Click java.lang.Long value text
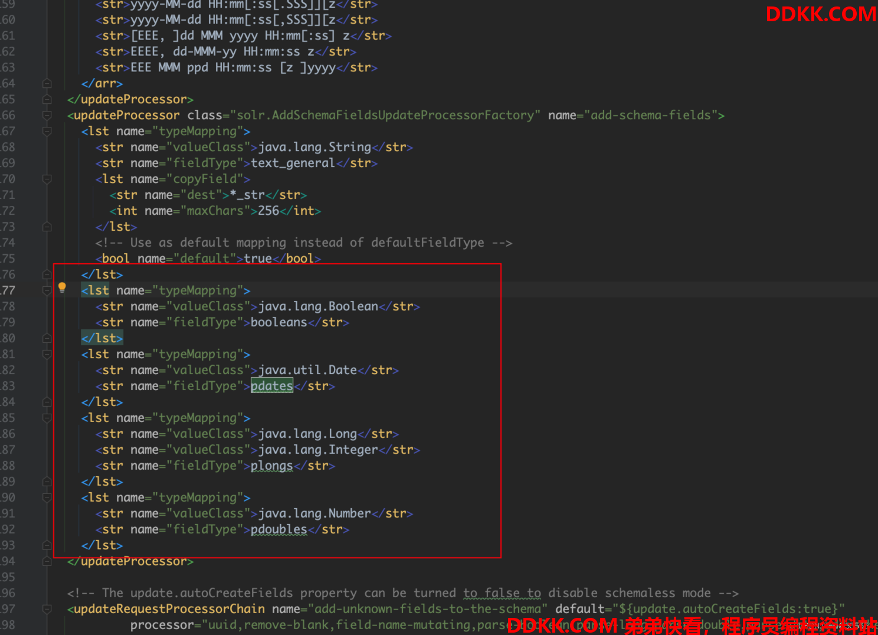The height and width of the screenshot is (635, 878). pyautogui.click(x=307, y=434)
